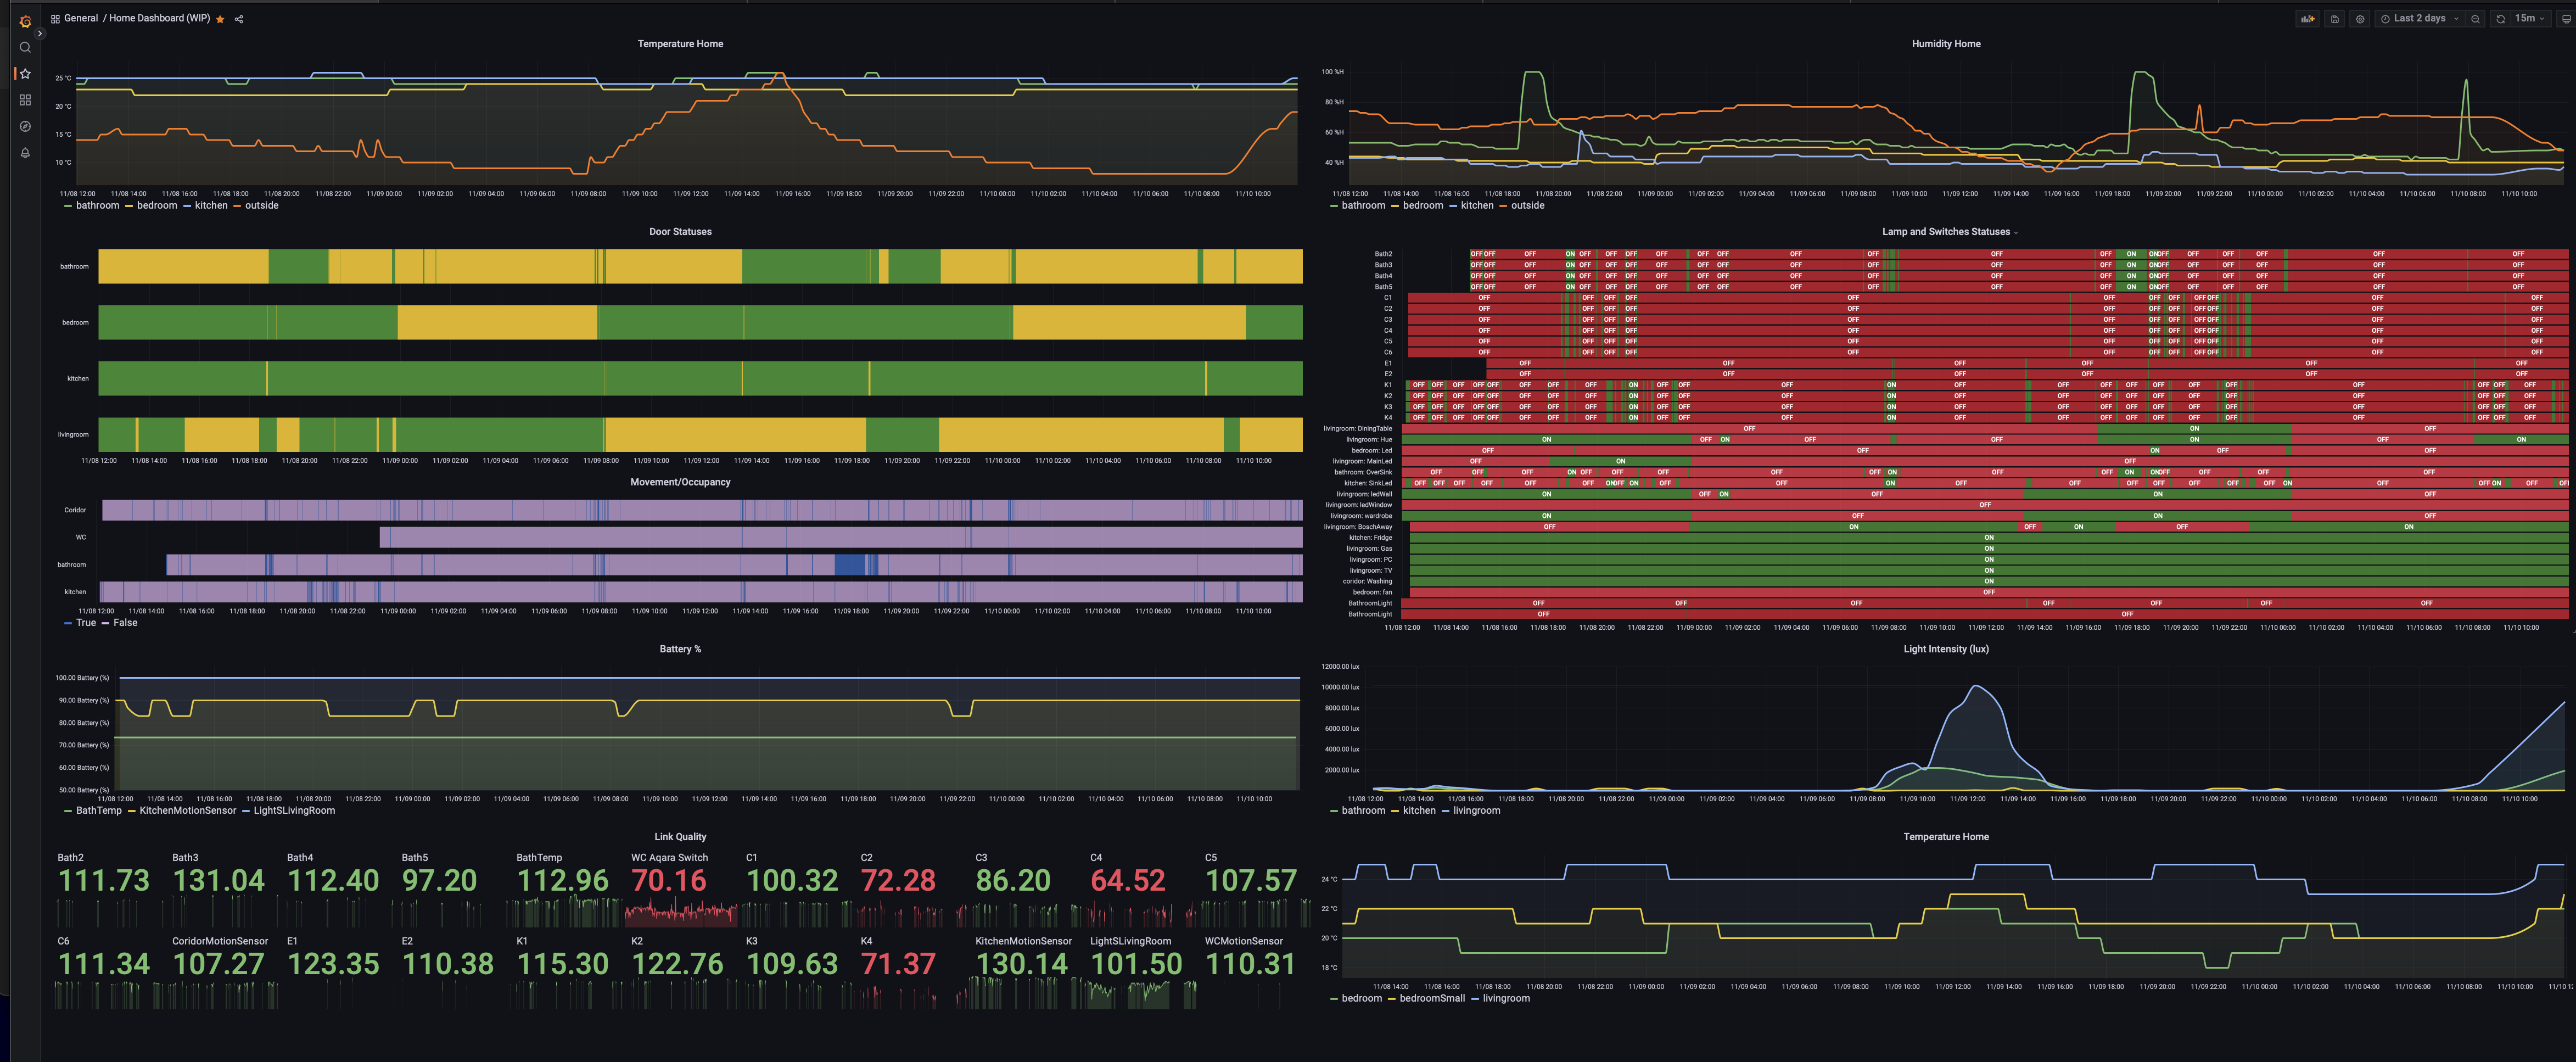Click the green bedroom swatch in bottom temperature legend
Image resolution: width=2576 pixels, height=1062 pixels.
[1334, 999]
